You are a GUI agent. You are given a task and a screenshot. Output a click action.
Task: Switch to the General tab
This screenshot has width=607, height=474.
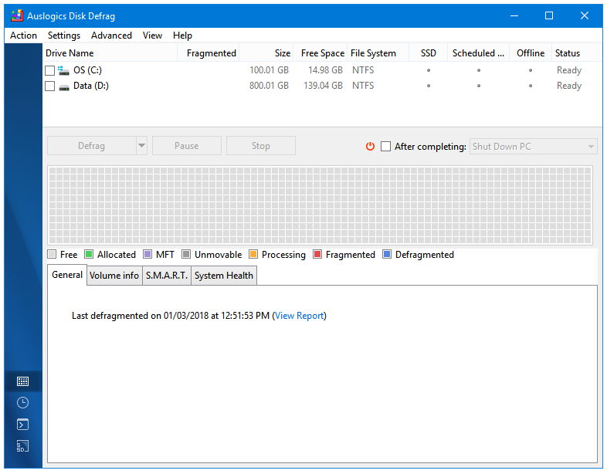point(67,275)
